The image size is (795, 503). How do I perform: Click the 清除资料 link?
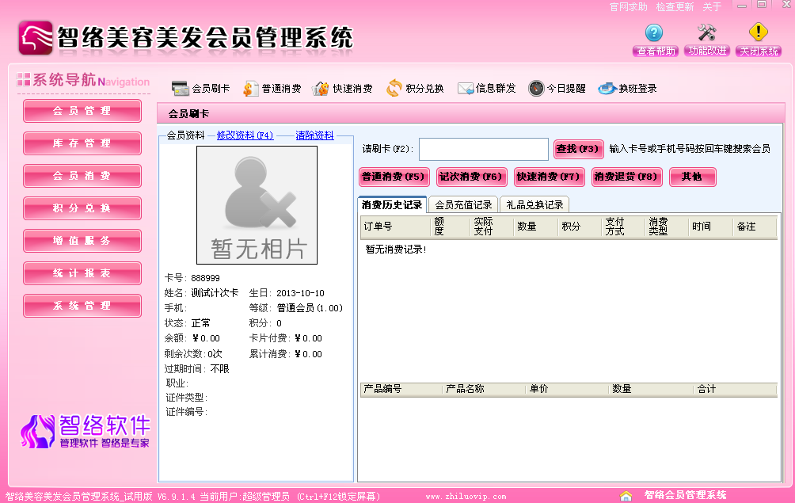pos(314,135)
